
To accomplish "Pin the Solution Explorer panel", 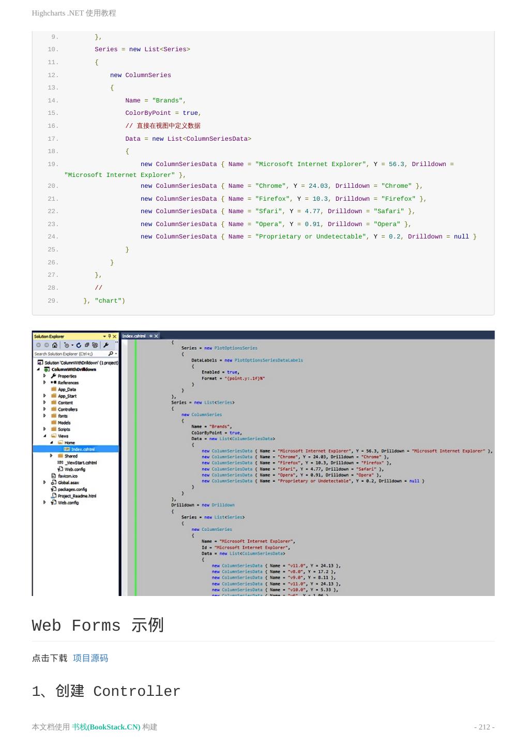I will [109, 336].
